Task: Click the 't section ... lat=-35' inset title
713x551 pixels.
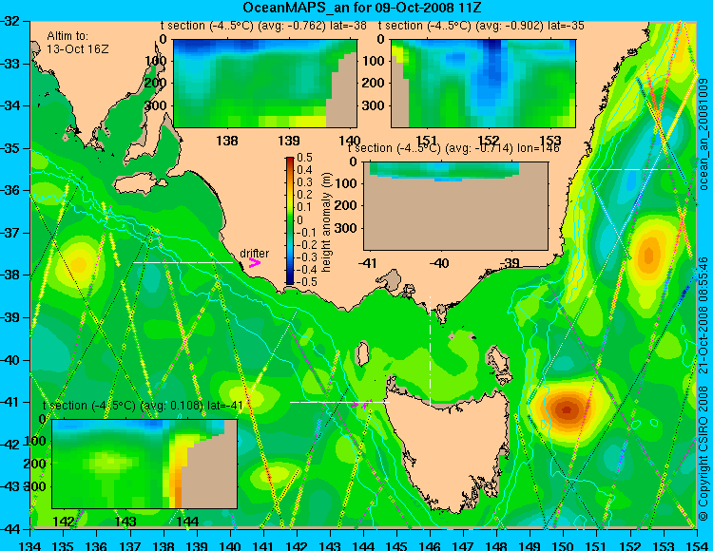Action: click(x=481, y=26)
